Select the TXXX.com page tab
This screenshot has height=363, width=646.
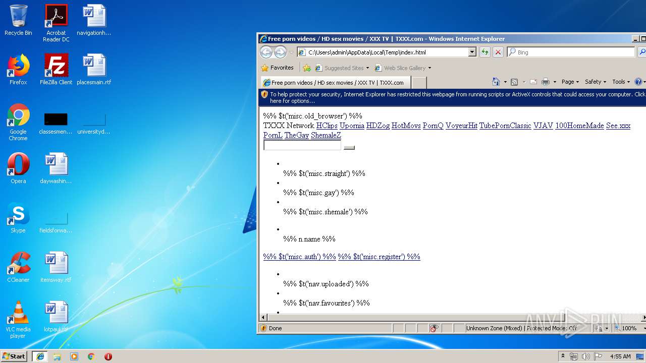(x=335, y=83)
